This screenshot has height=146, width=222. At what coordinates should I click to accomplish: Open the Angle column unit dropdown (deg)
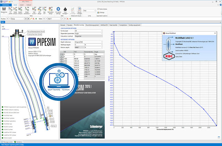[99, 54]
